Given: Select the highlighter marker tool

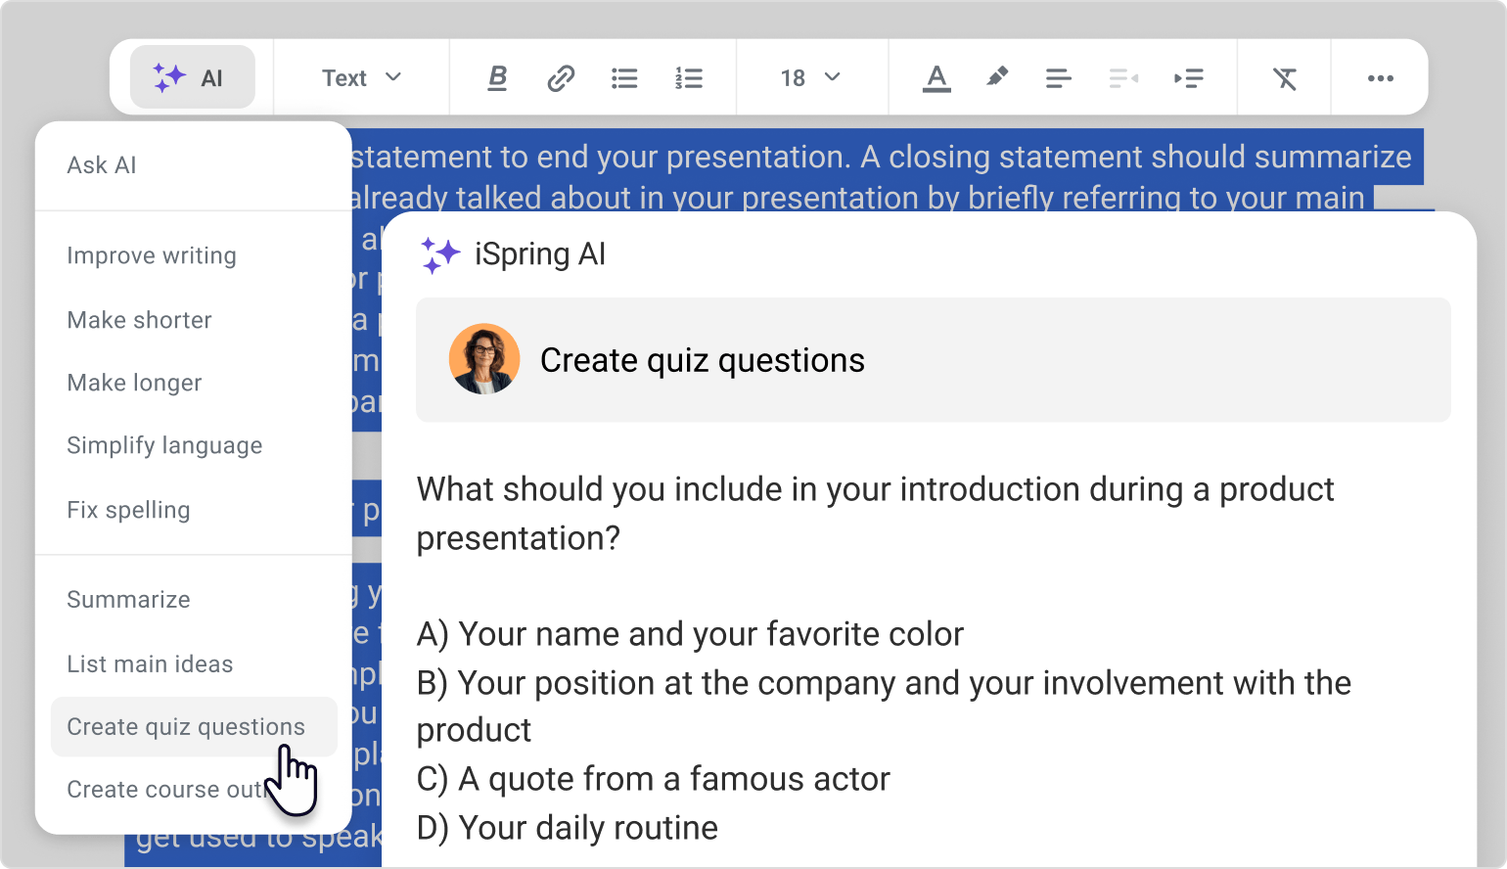Looking at the screenshot, I should tap(997, 78).
